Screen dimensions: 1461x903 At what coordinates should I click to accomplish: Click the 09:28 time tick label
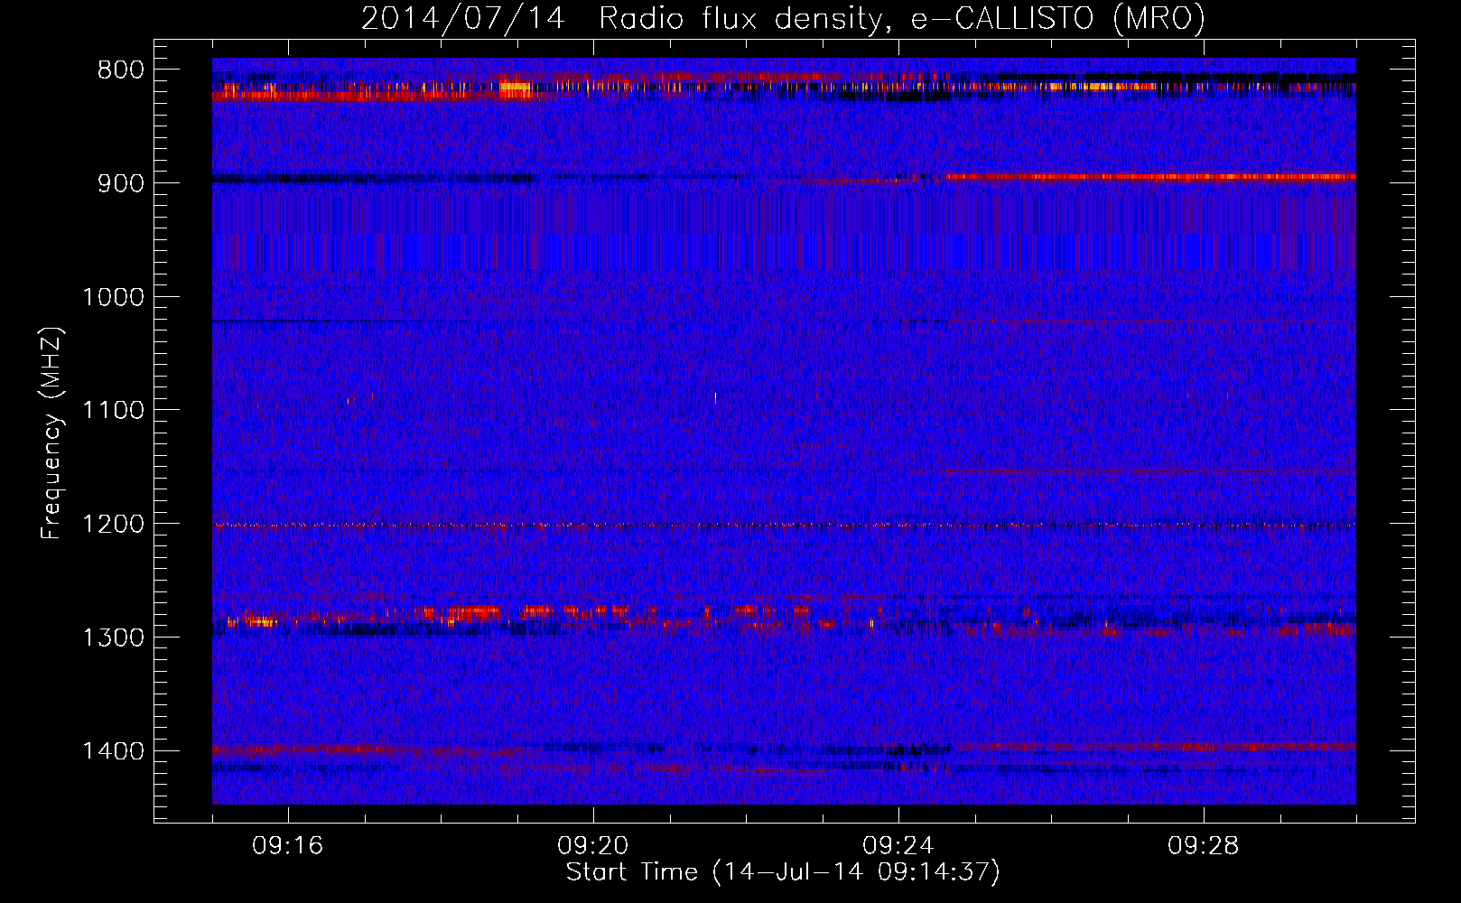1204,846
